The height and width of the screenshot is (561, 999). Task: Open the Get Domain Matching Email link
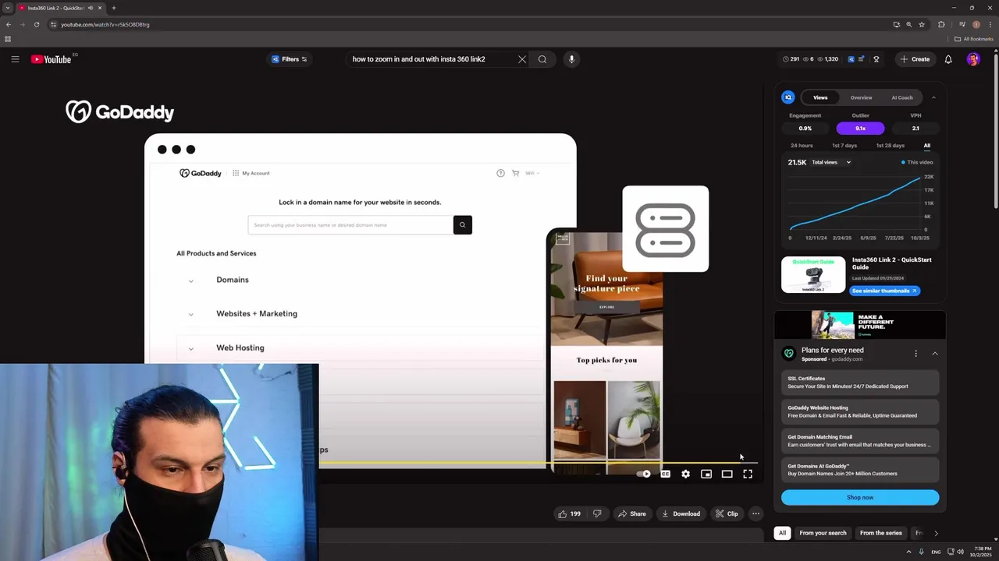pyautogui.click(x=860, y=441)
